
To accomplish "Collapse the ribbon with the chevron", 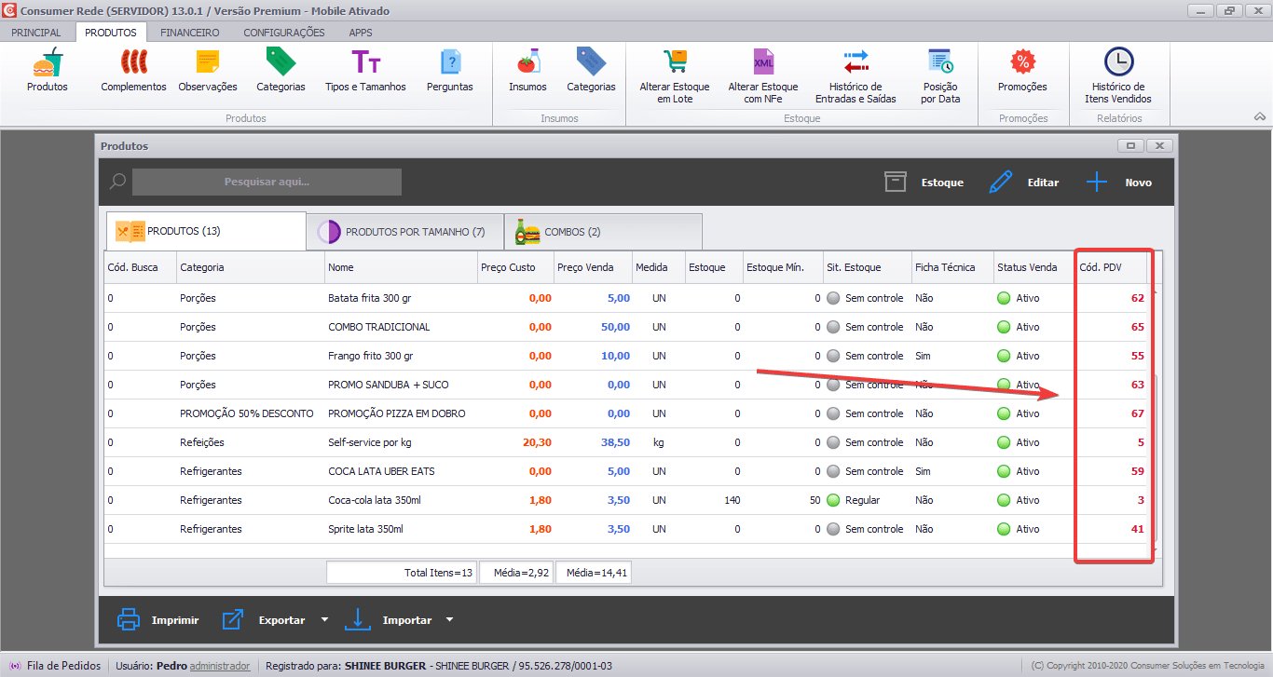I will [x=1260, y=117].
